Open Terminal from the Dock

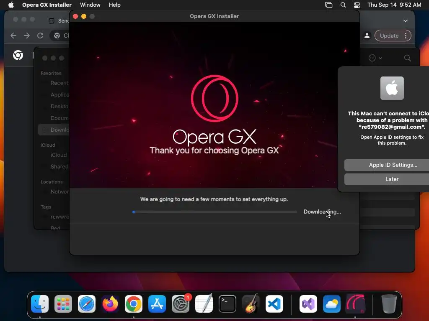click(x=227, y=304)
